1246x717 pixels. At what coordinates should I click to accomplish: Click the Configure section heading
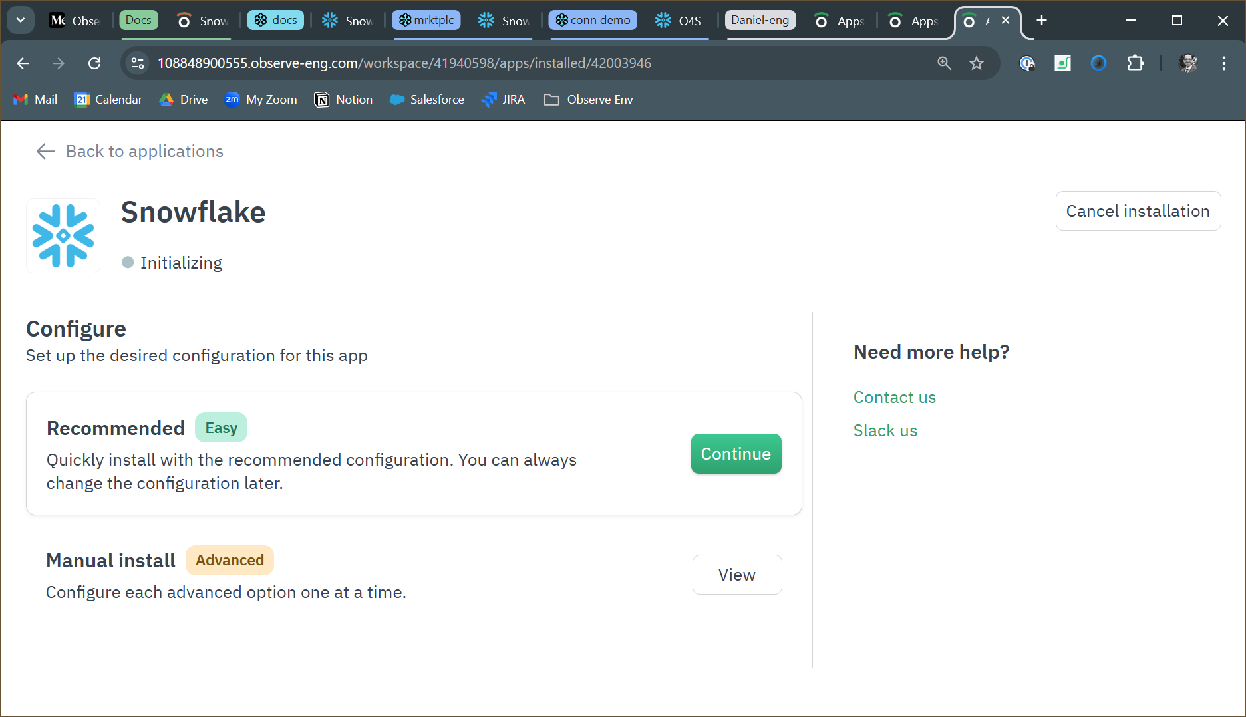point(76,329)
